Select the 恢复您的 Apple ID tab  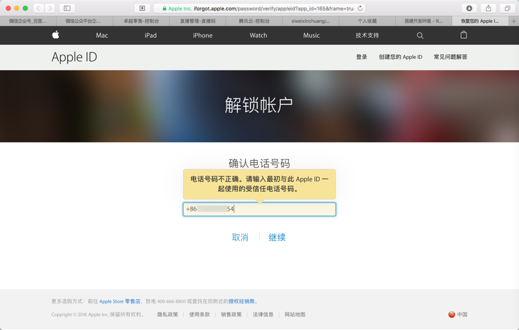click(480, 21)
